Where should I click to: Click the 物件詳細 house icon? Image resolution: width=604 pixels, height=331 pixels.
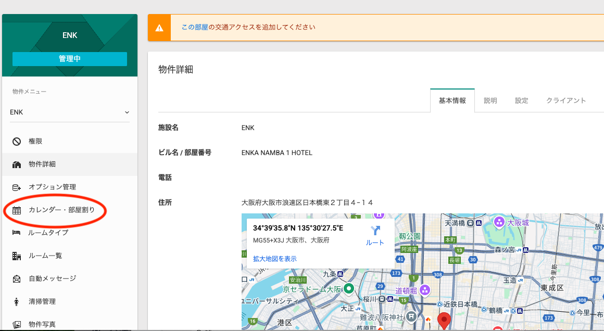click(17, 164)
